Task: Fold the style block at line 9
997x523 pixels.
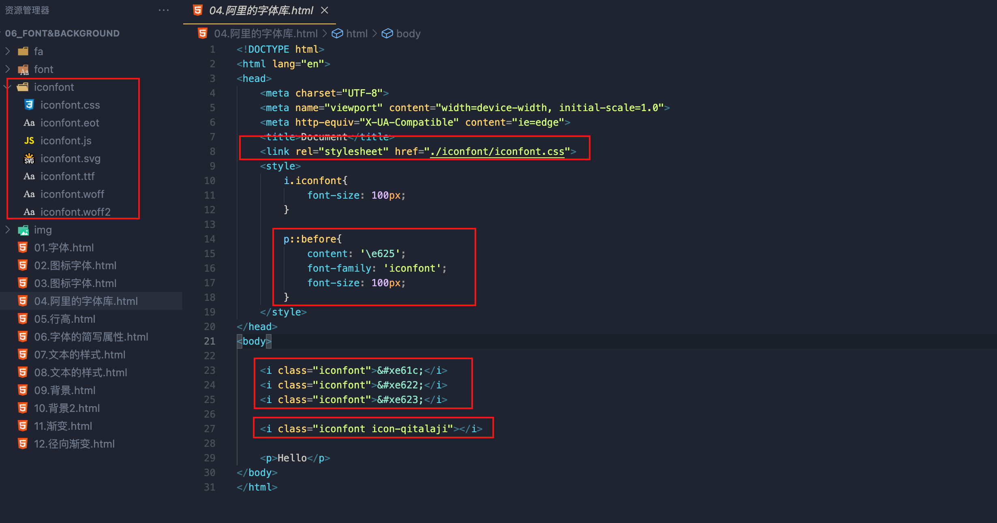Action: point(228,166)
